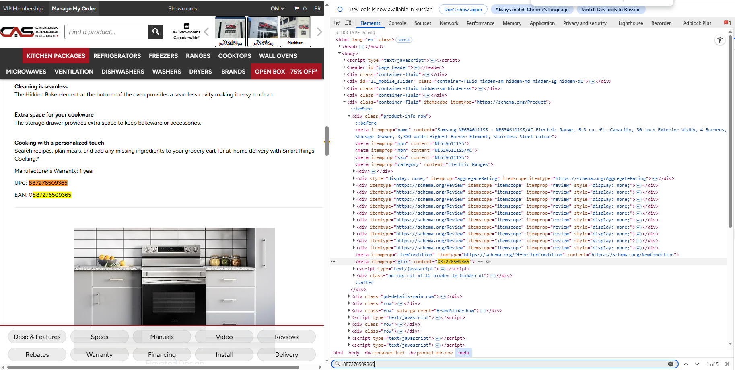The image size is (735, 370).
Task: Open the shopping cart icon
Action: [296, 8]
